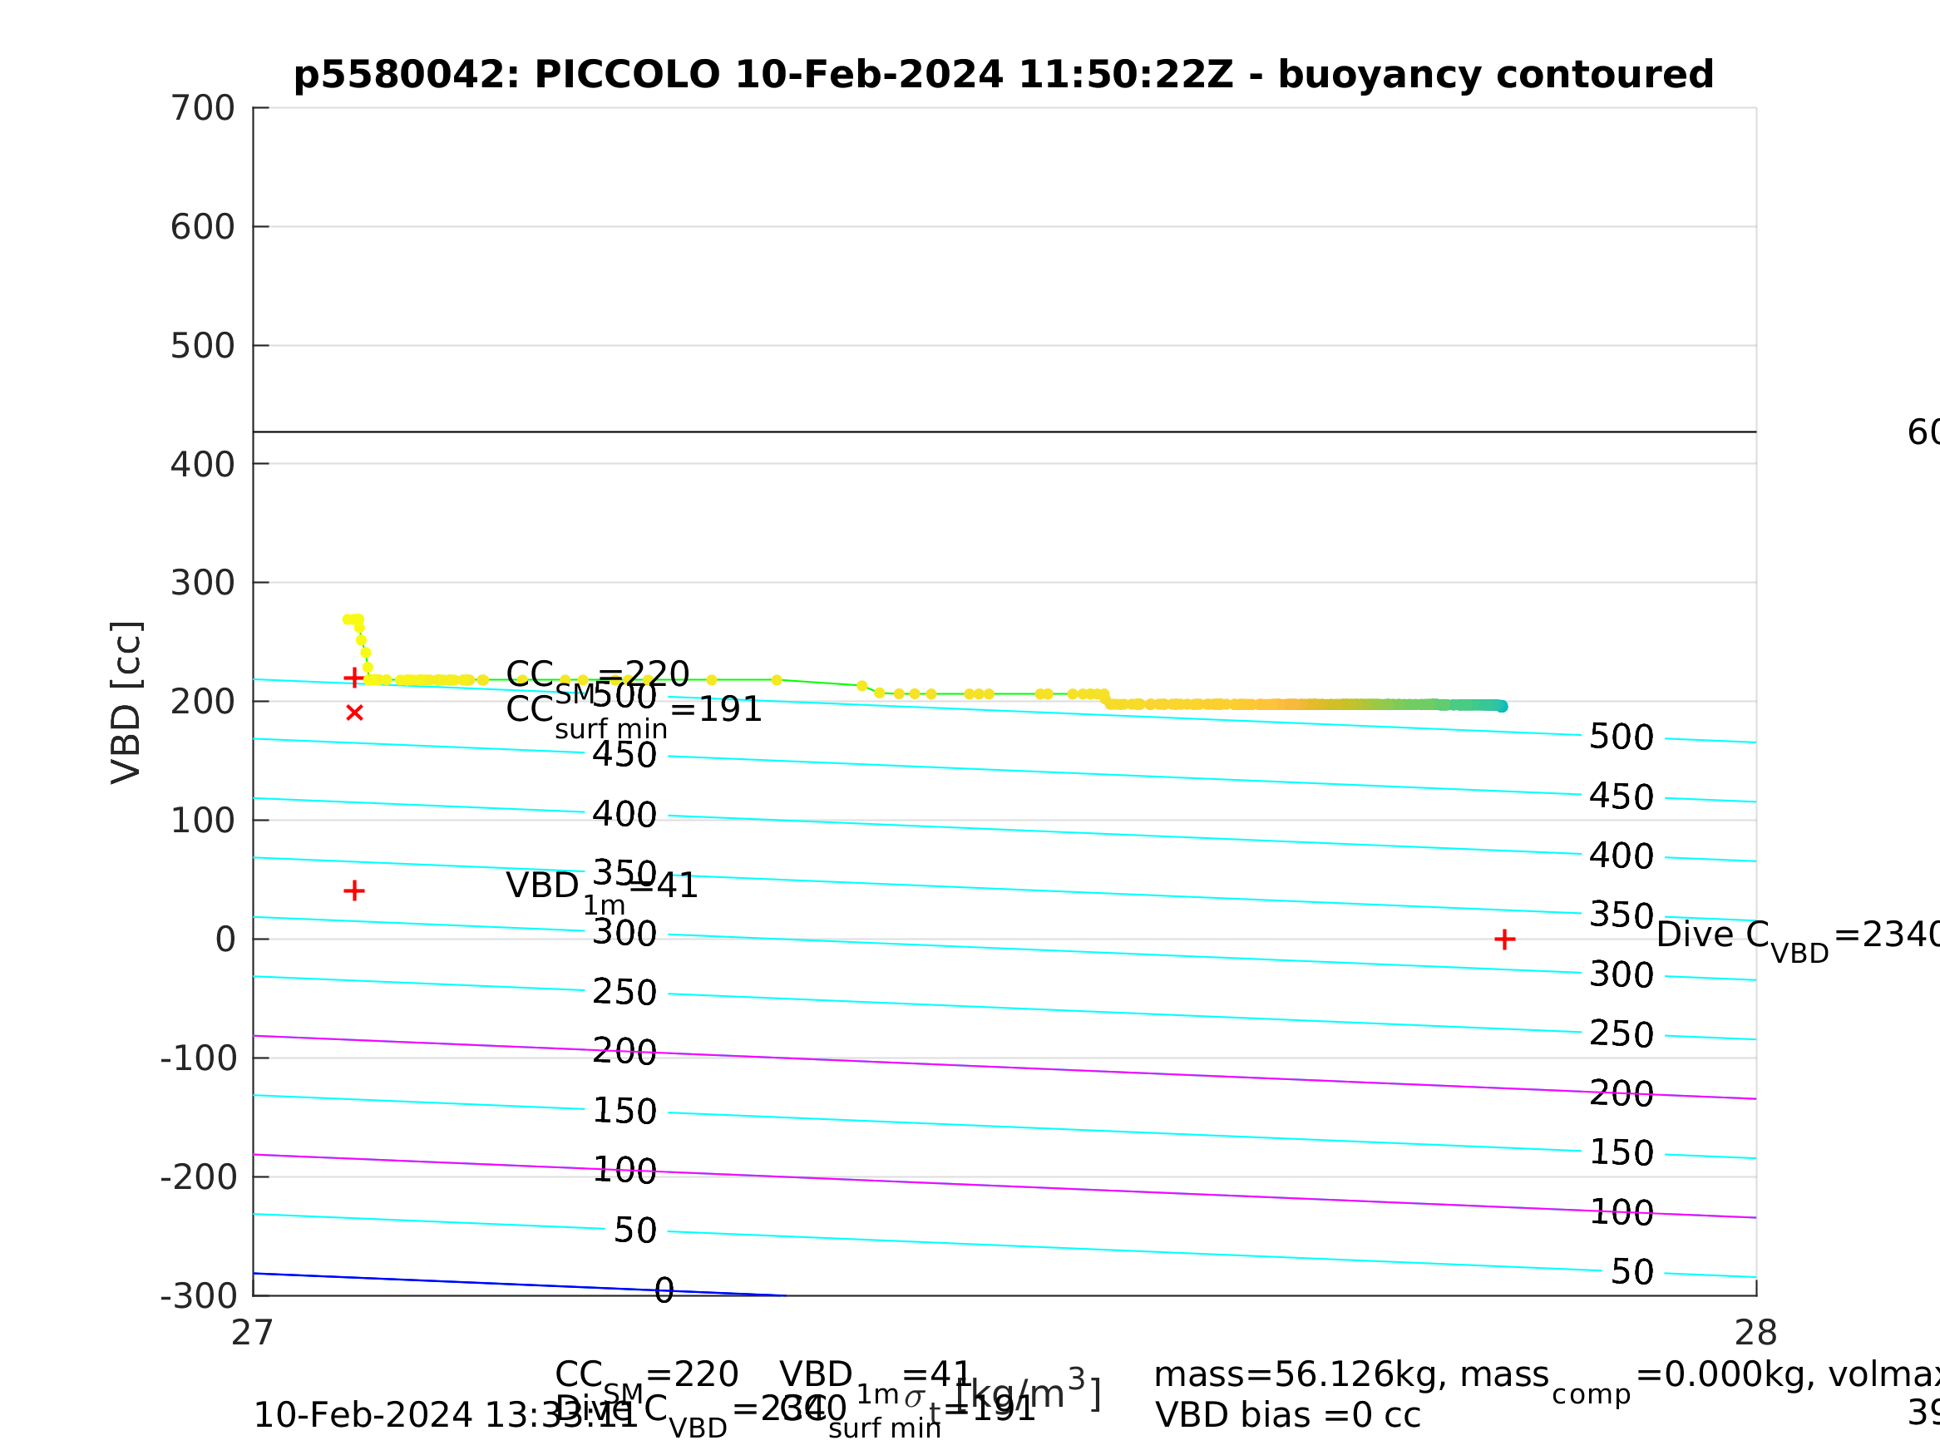Image resolution: width=1940 pixels, height=1455 pixels.
Task: Click the VBD [cc] y-axis label
Action: [126, 703]
